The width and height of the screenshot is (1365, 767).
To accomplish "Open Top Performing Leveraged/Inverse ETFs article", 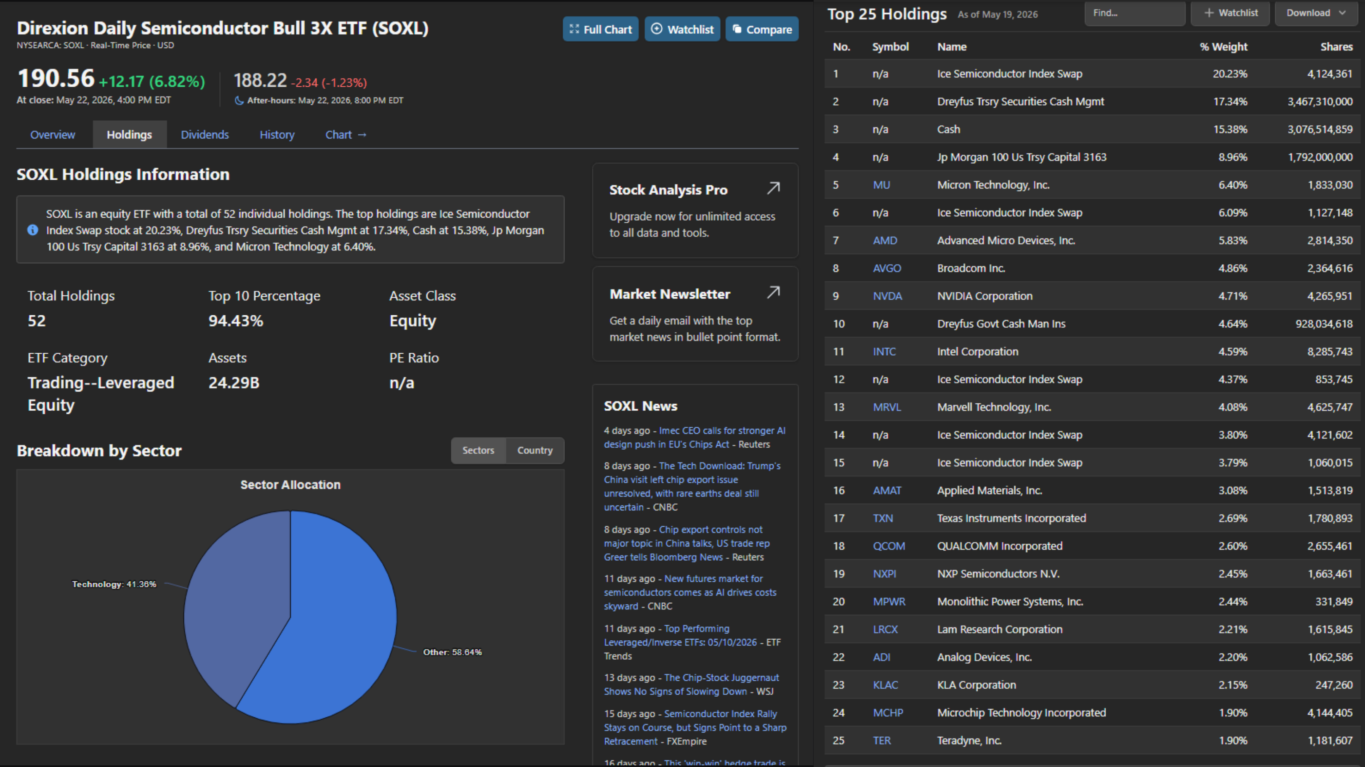I will (680, 636).
